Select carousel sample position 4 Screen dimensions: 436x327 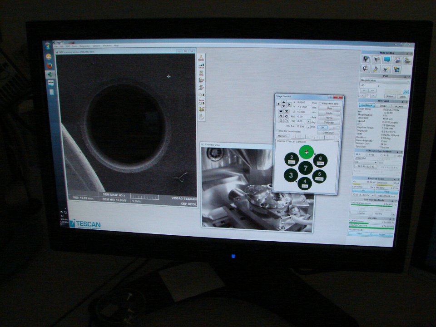(305, 183)
